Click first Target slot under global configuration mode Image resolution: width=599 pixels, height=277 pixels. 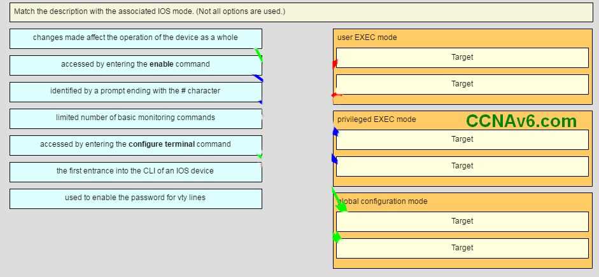pyautogui.click(x=462, y=221)
